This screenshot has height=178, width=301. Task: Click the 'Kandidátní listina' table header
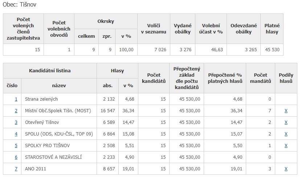[x=50, y=70]
